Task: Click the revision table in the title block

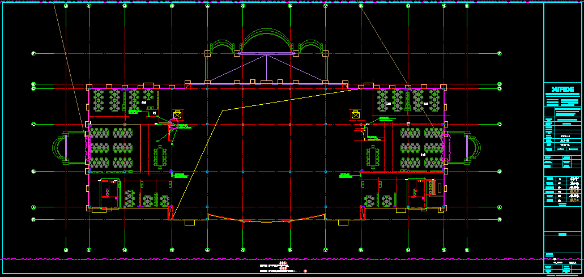Action: (563, 189)
